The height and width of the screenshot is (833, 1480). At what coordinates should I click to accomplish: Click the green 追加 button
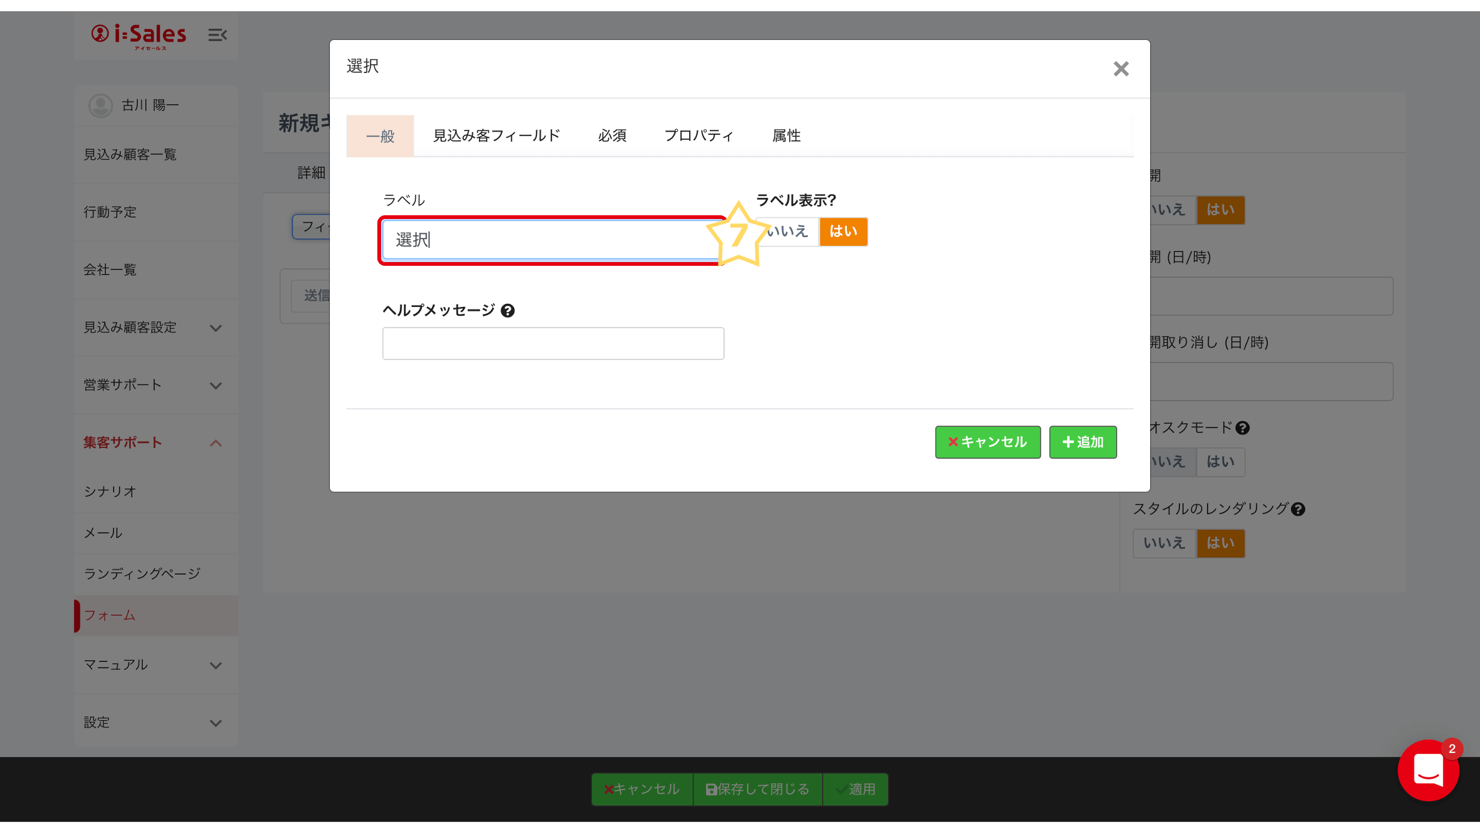click(1083, 442)
